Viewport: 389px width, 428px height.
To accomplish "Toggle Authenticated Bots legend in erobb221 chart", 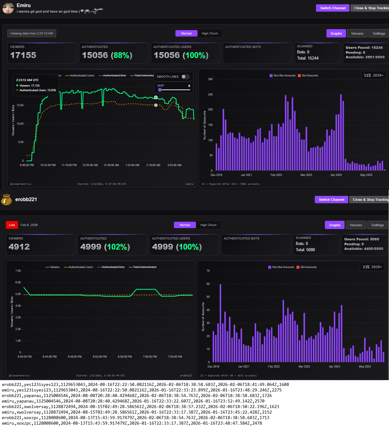I will [111, 267].
